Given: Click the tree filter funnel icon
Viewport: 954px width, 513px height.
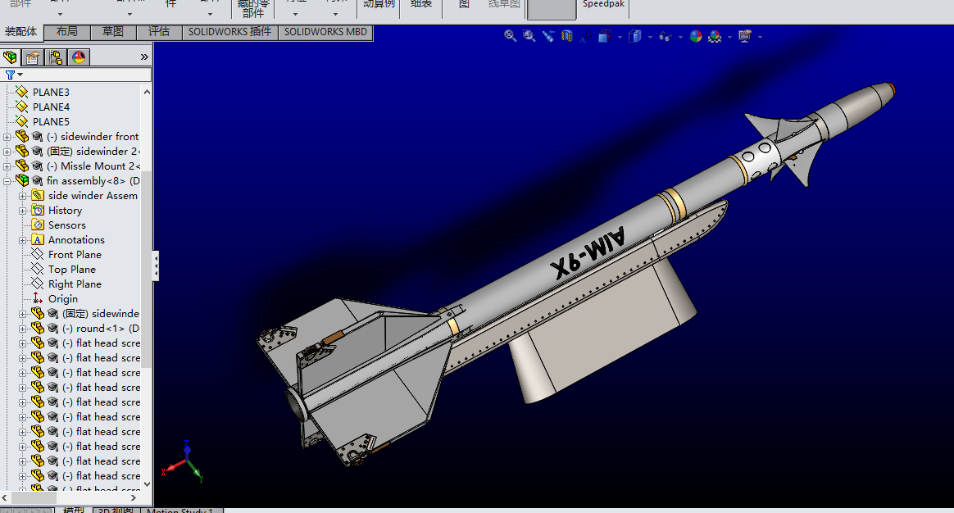Looking at the screenshot, I should (x=10, y=75).
